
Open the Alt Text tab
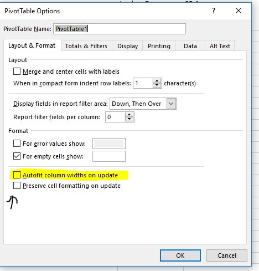(220, 46)
